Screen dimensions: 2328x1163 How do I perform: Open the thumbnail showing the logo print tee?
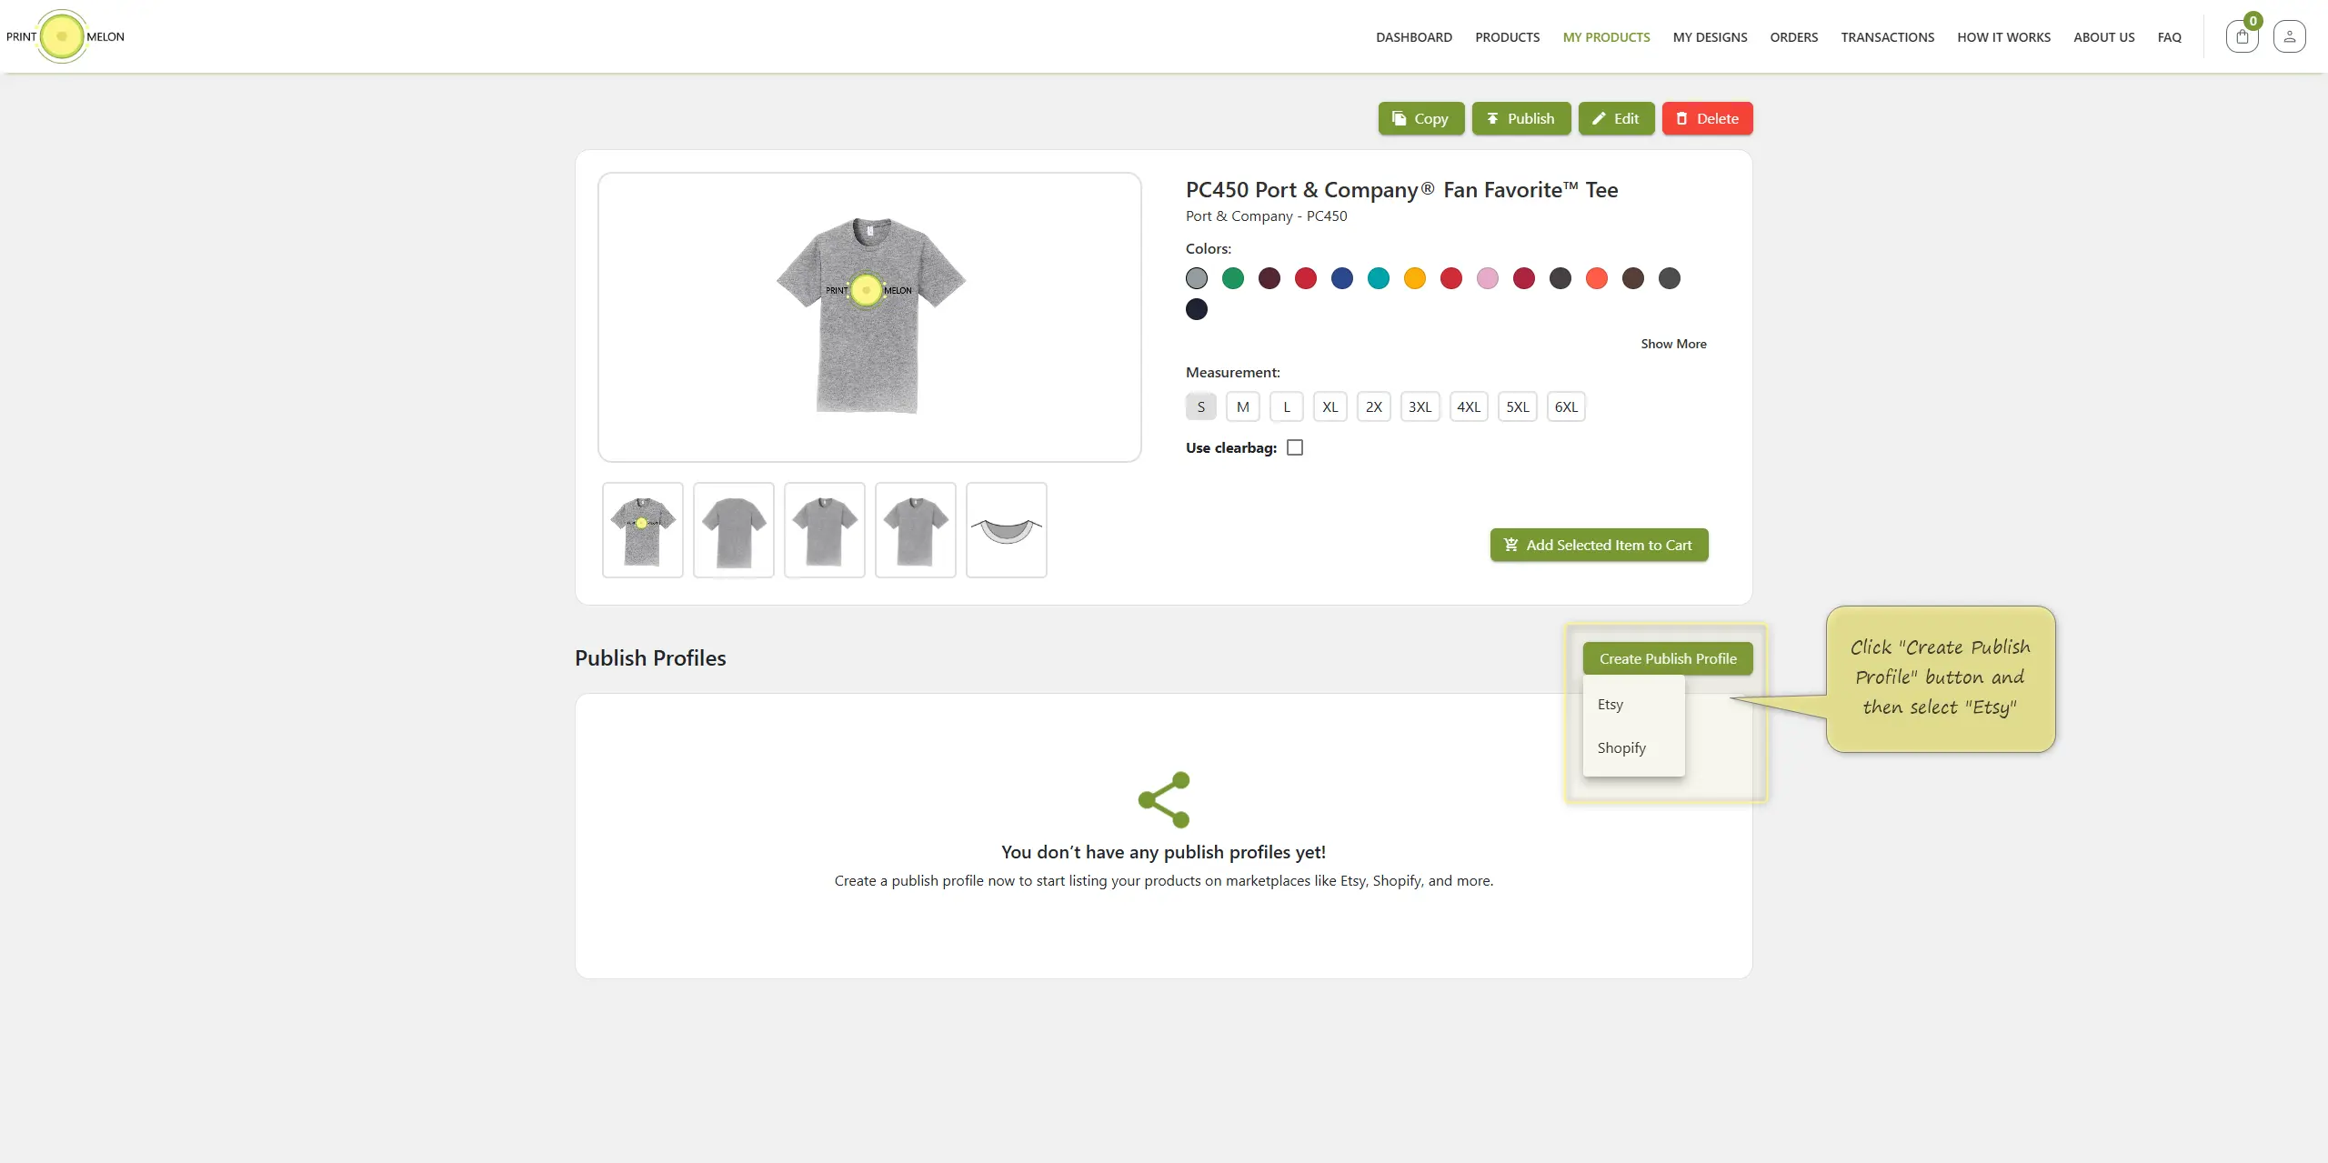642,530
